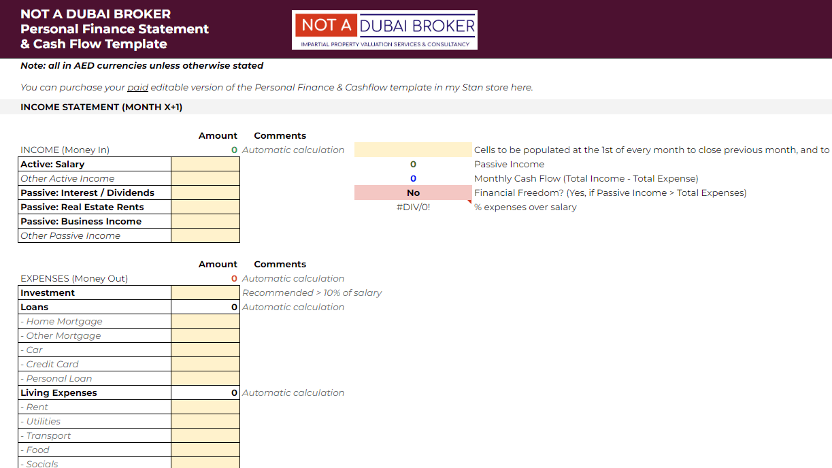Click the Passive Income summary value
Screen dimensions: 832x468
[x=413, y=164]
